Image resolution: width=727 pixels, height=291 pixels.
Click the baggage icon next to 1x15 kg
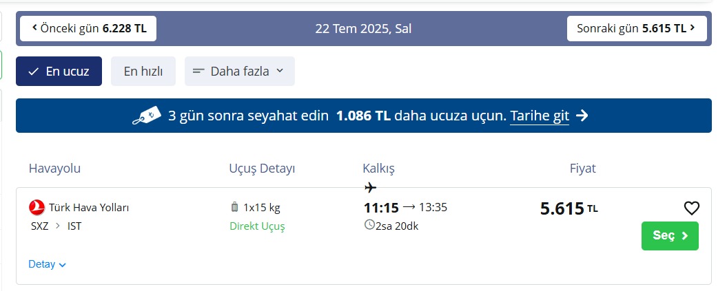coord(234,207)
